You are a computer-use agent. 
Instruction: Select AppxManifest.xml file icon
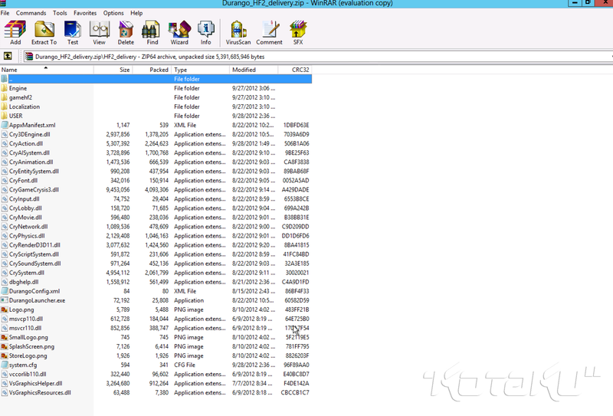click(5, 125)
